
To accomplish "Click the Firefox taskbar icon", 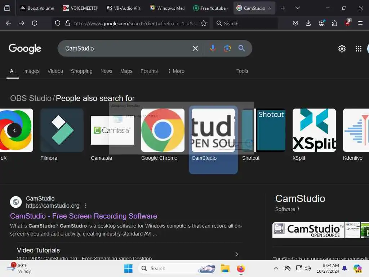I will [x=241, y=268].
